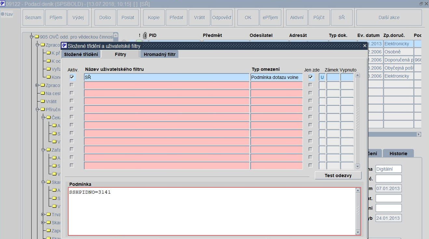Click the exclamation mark column header

click(140, 35)
